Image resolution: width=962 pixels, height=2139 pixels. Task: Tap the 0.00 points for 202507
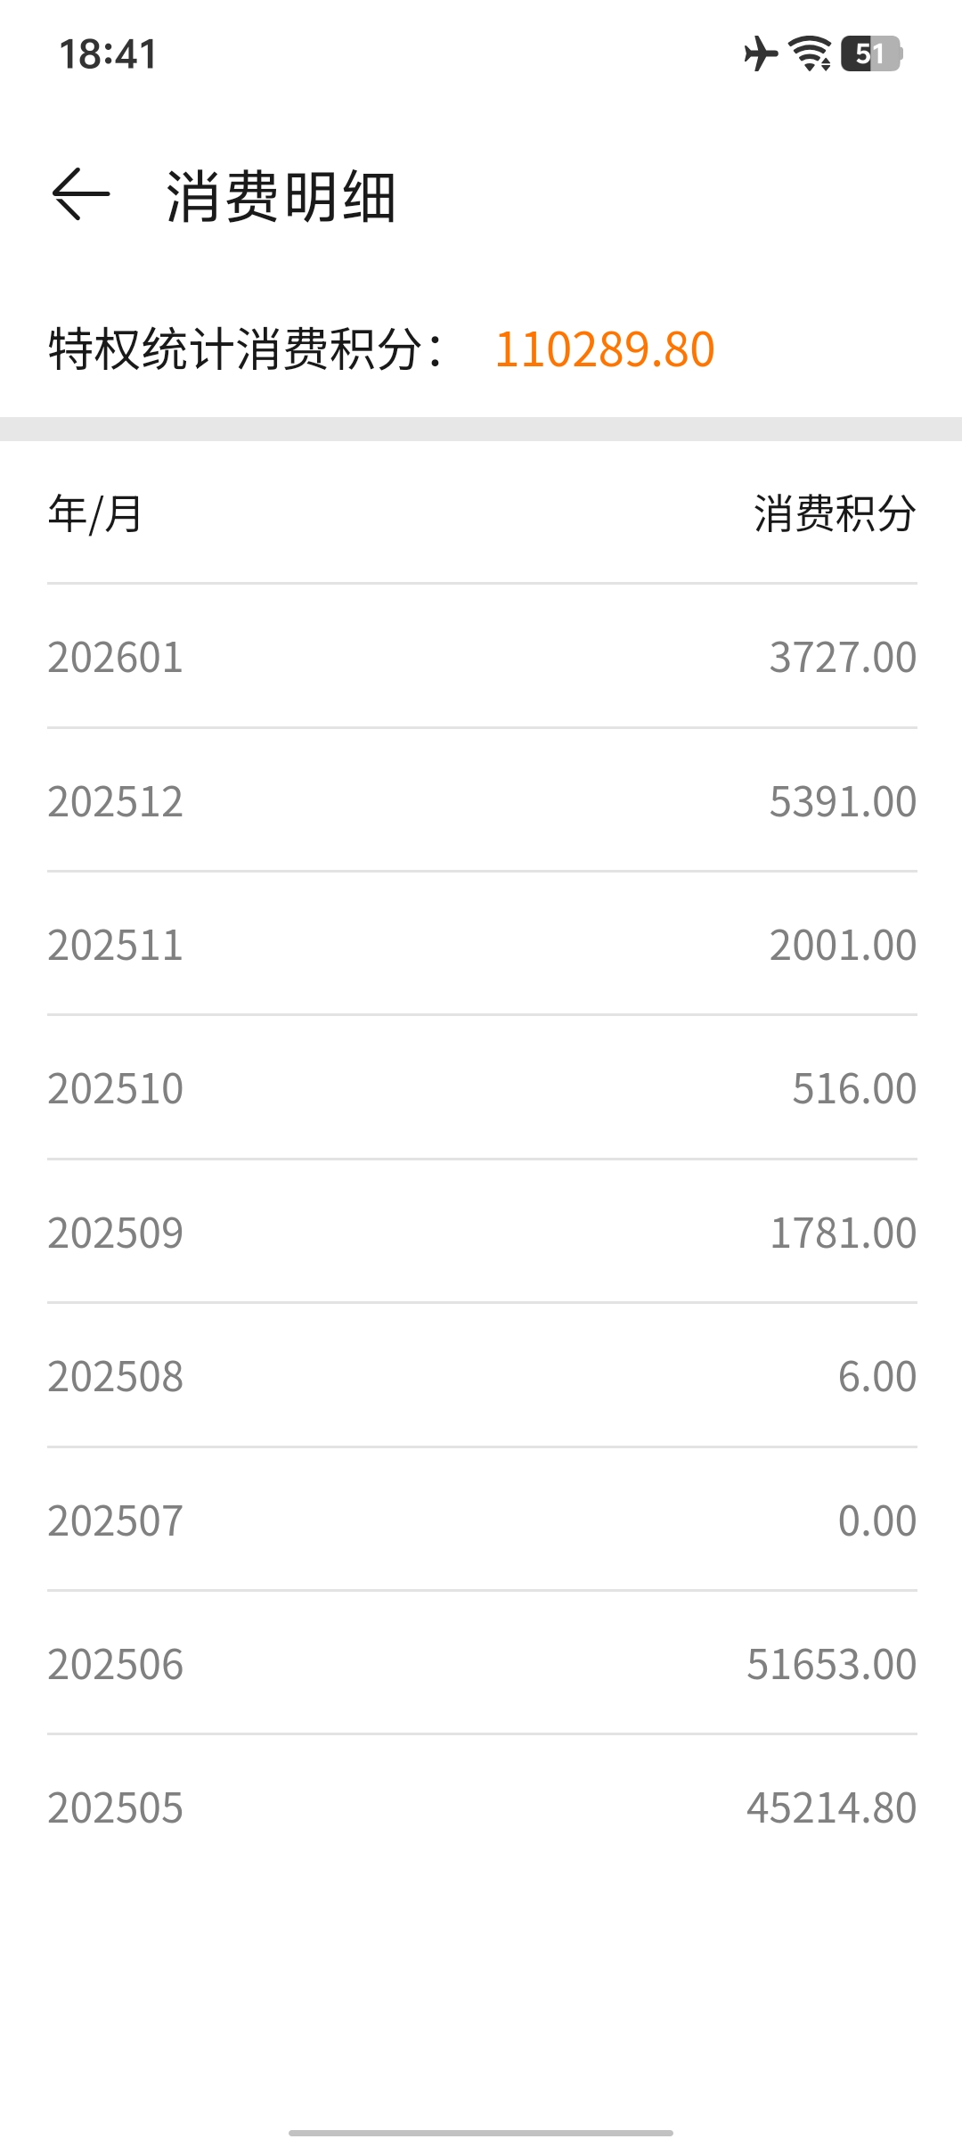(876, 1520)
